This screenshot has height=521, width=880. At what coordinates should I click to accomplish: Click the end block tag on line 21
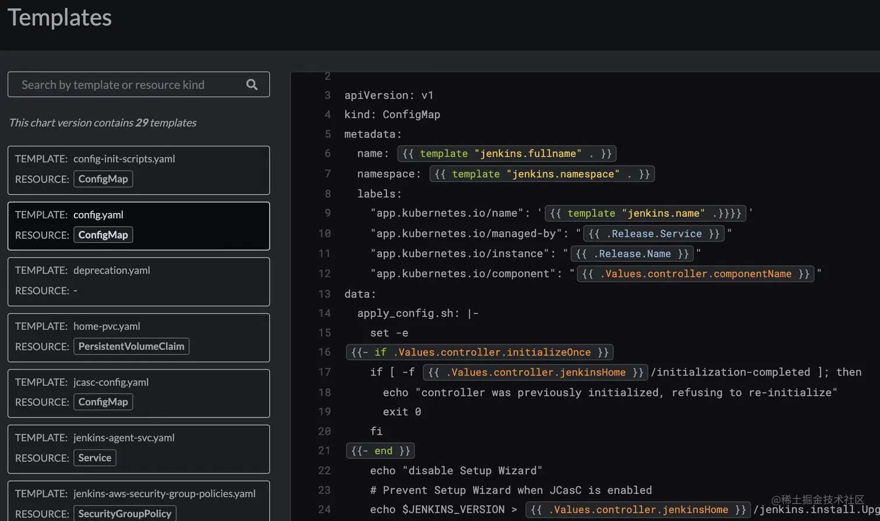380,451
